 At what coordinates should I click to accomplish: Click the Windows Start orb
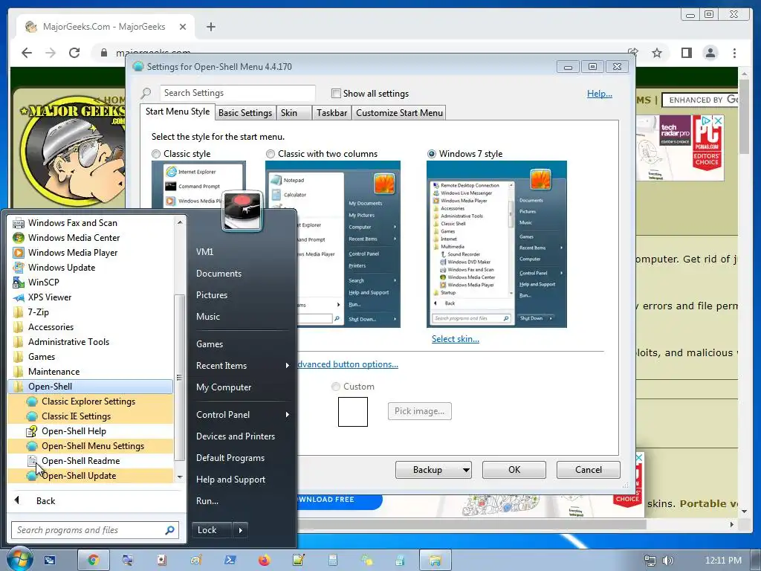coord(19,559)
